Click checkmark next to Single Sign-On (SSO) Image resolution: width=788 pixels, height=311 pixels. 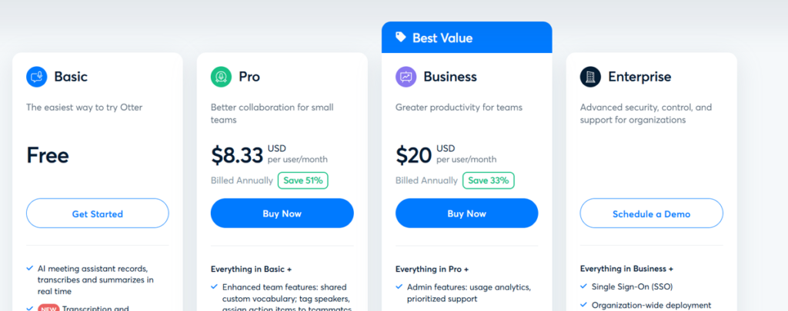pos(583,286)
